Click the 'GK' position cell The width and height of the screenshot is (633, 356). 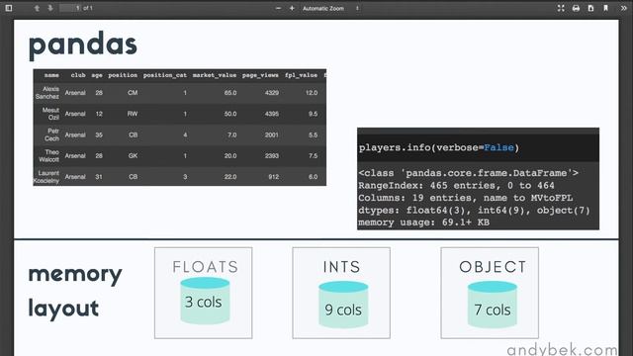click(133, 156)
